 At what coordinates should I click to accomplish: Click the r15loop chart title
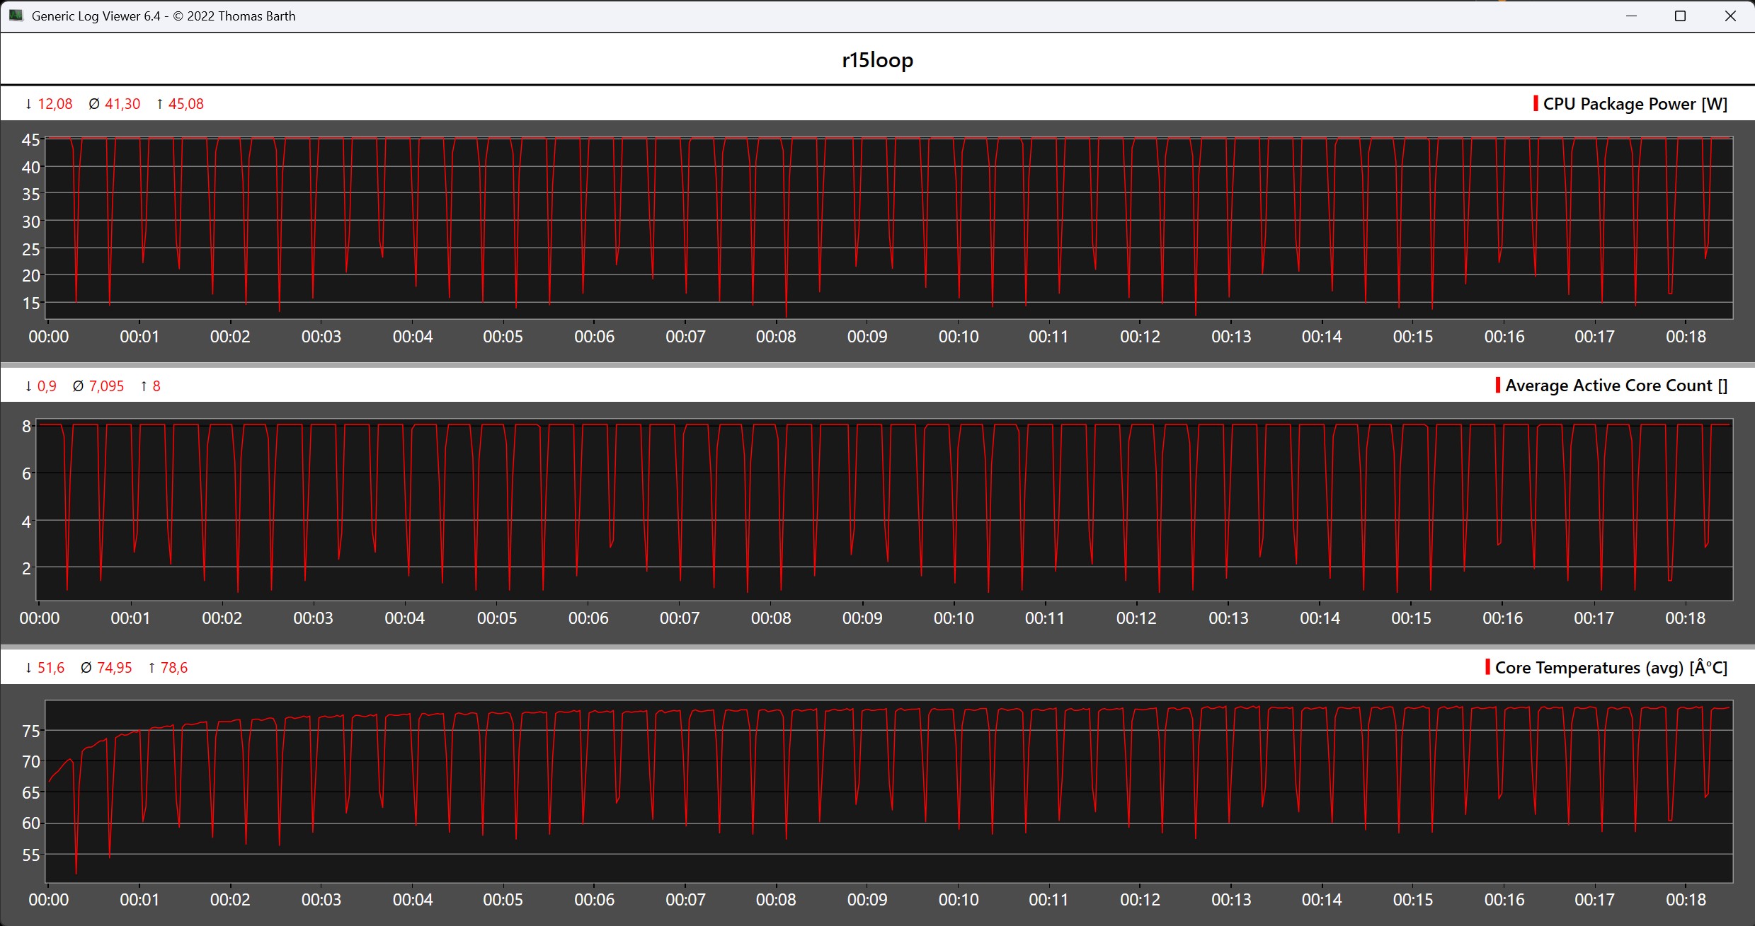pos(877,60)
